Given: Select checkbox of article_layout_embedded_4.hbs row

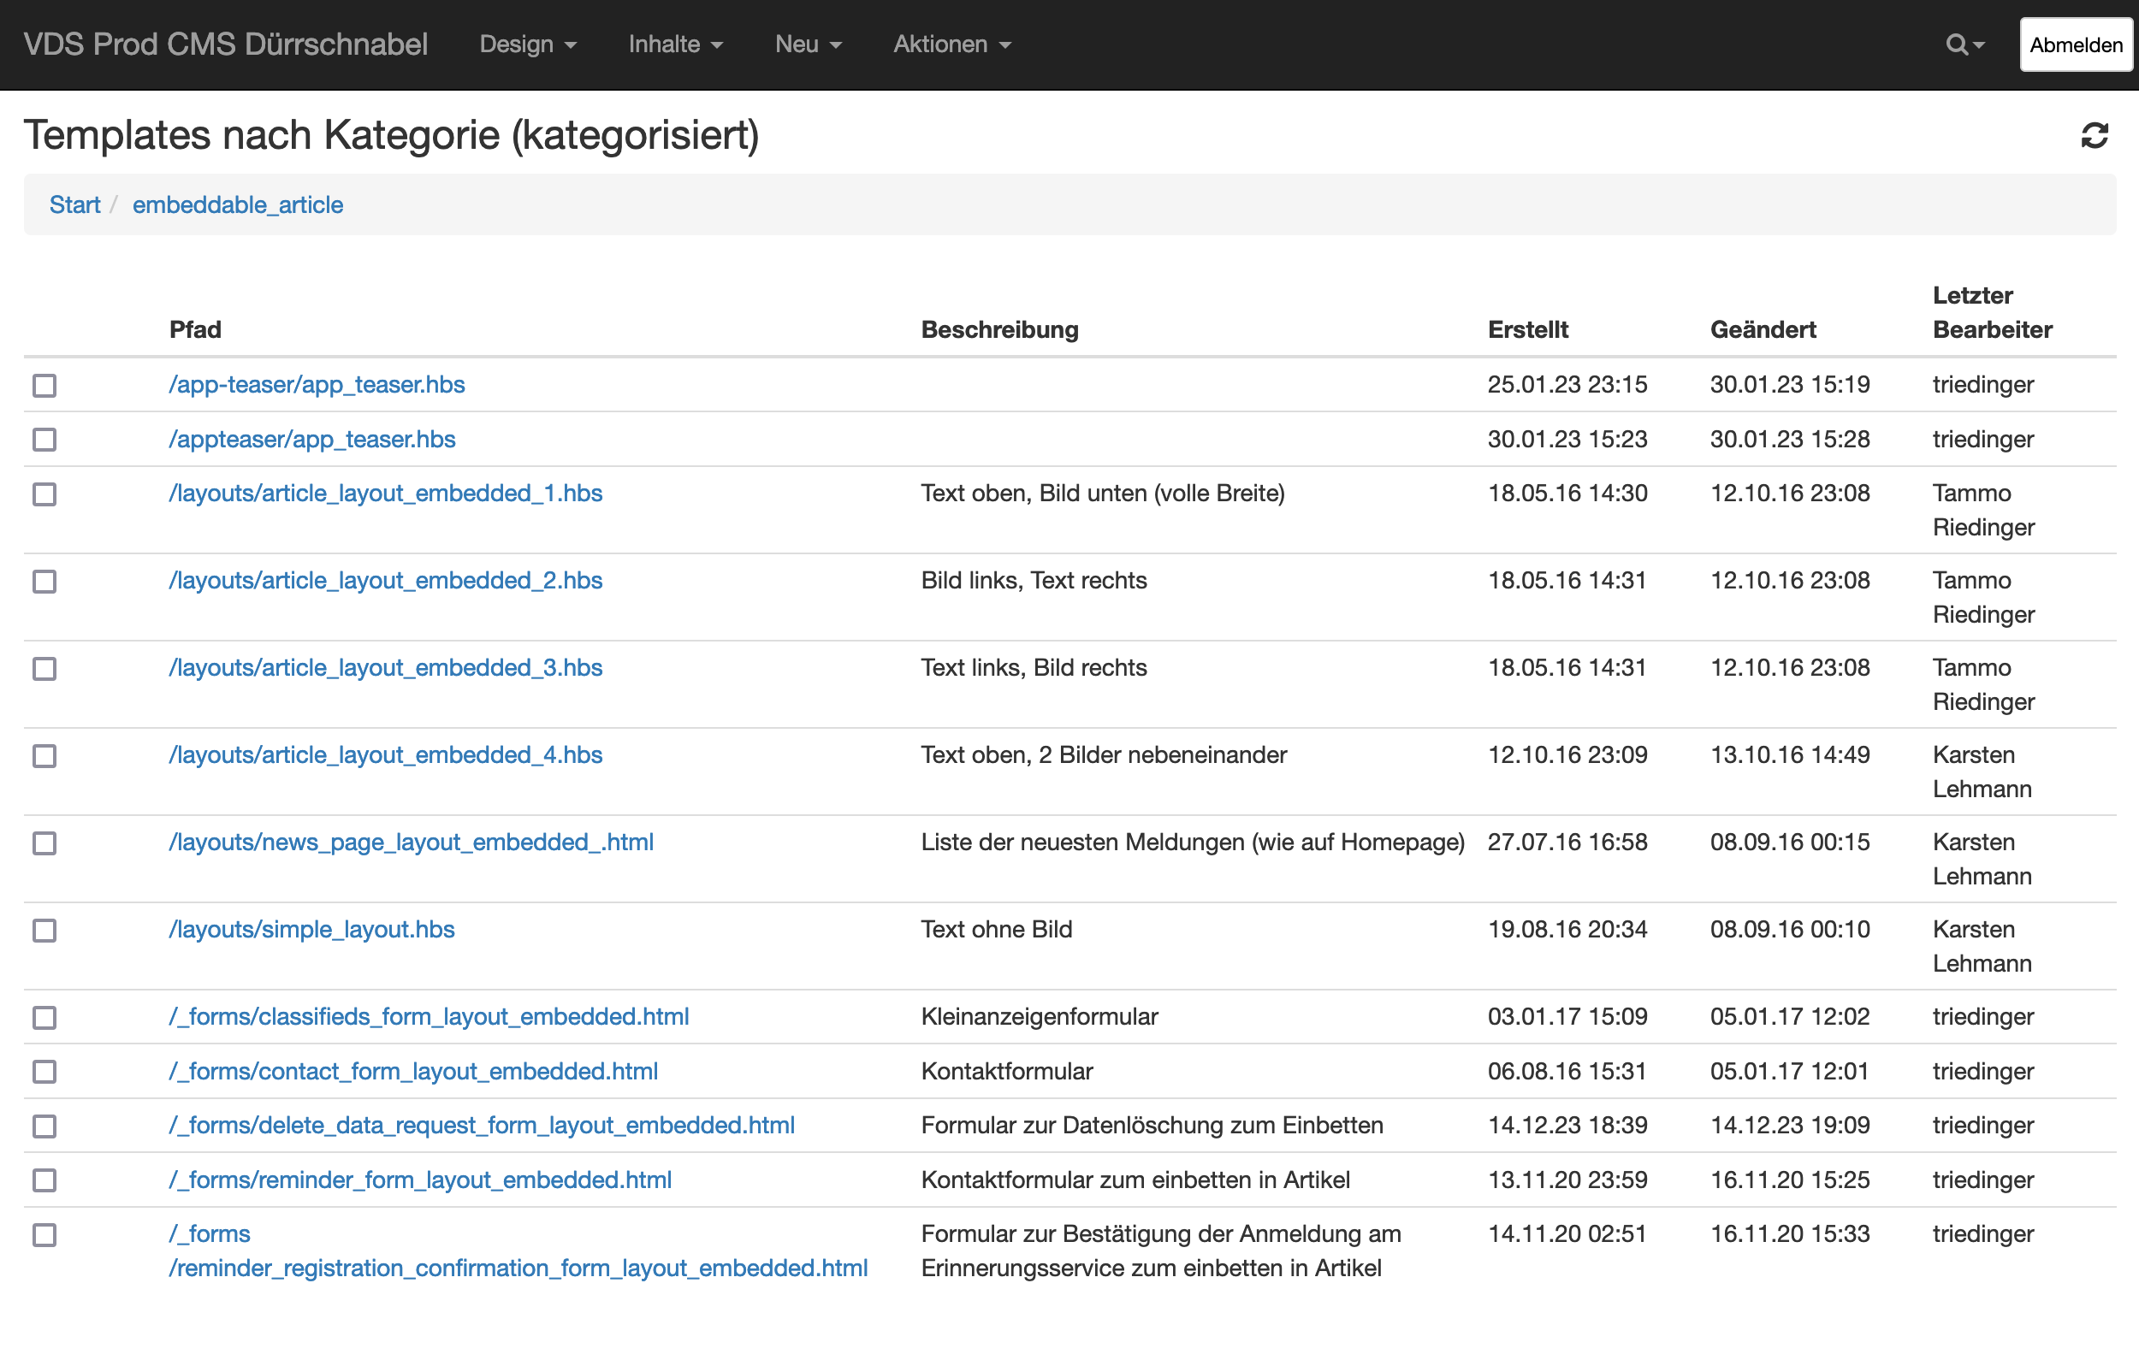Looking at the screenshot, I should tap(44, 755).
